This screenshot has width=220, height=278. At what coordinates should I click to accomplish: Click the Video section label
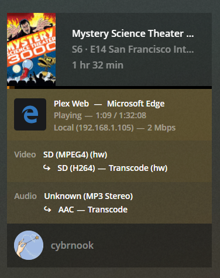pyautogui.click(x=25, y=155)
